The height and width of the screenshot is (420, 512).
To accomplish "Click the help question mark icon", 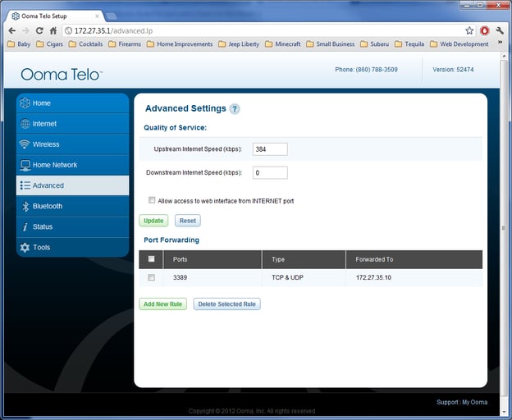I will pos(235,109).
